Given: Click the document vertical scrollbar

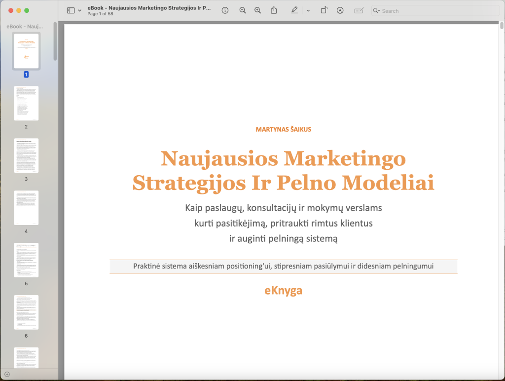Looking at the screenshot, I should pyautogui.click(x=502, y=26).
